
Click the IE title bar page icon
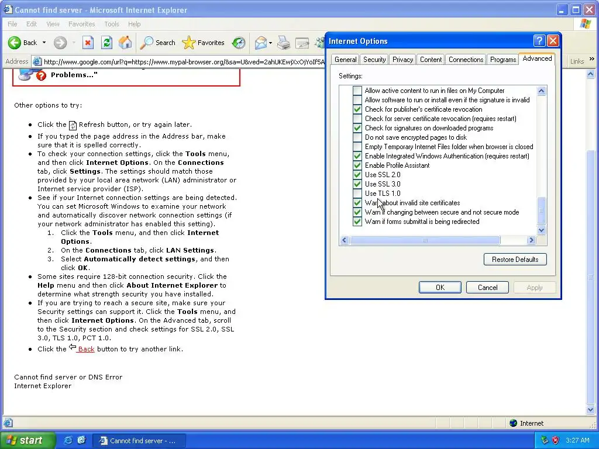point(8,9)
